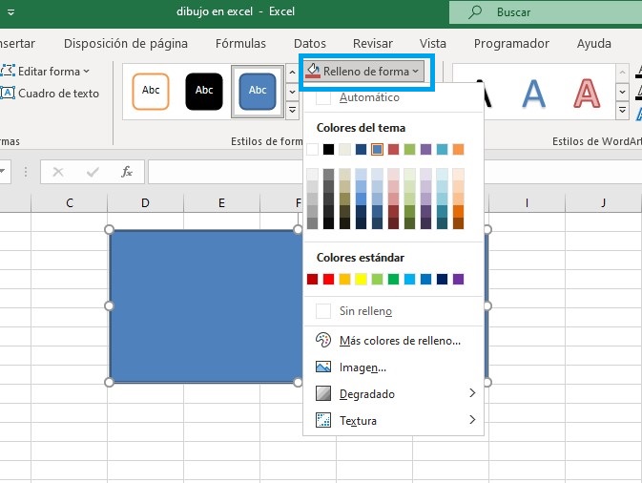Click the left-middle handle of rectangle

point(109,305)
